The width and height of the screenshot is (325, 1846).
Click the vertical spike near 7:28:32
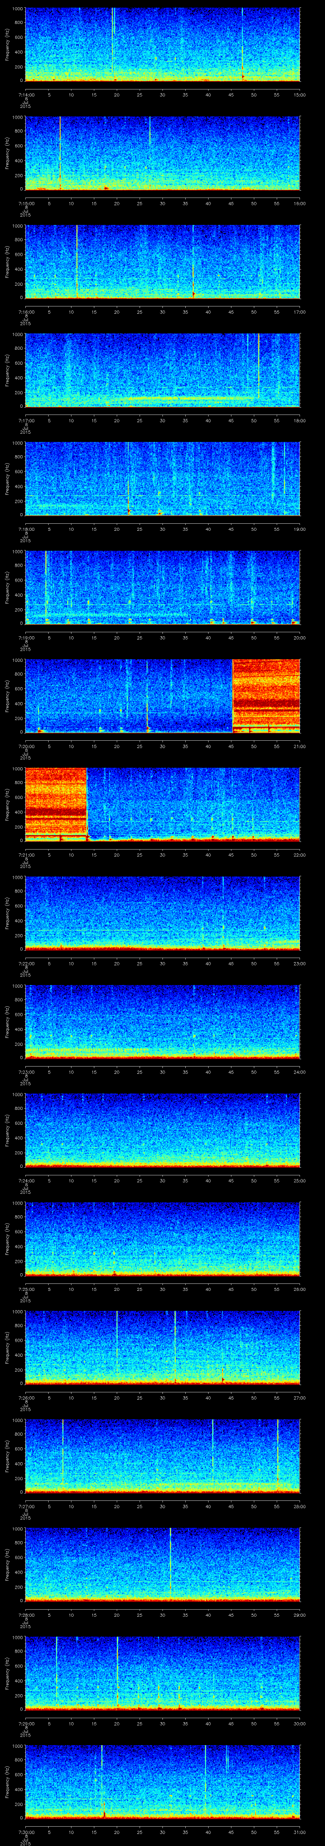click(171, 1562)
